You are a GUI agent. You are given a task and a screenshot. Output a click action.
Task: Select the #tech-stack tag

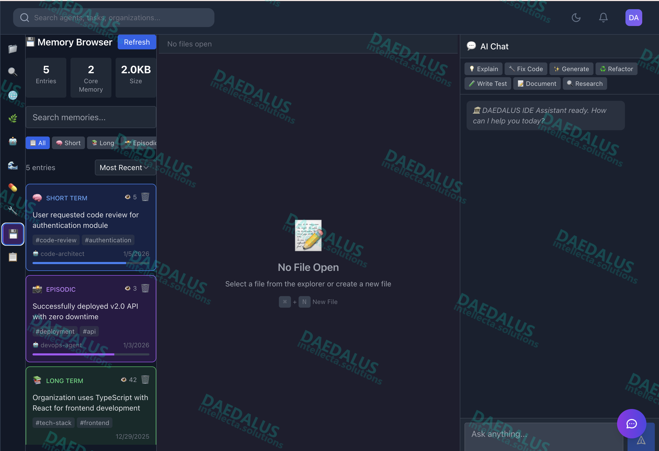(53, 423)
